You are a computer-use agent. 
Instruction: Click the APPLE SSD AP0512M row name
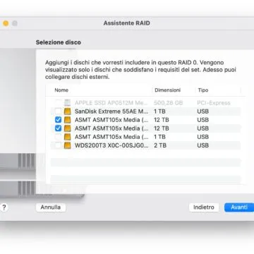pos(111,103)
